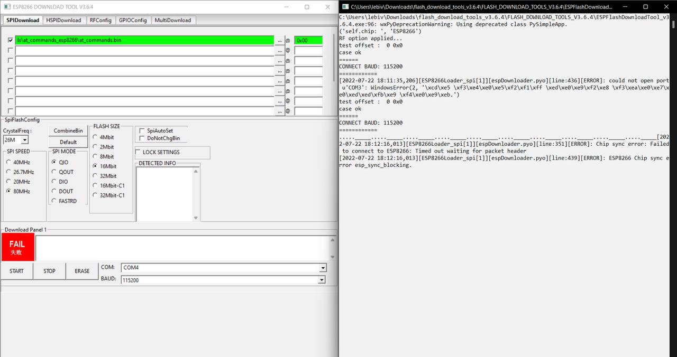Screen dimensions: 677x357
Task: Click the at_commands.bin file path field
Action: click(144, 40)
